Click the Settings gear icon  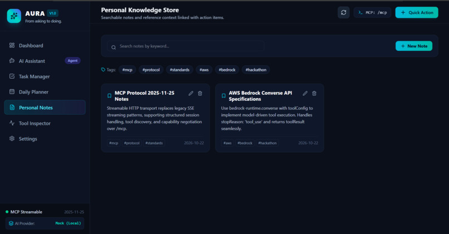coord(12,138)
